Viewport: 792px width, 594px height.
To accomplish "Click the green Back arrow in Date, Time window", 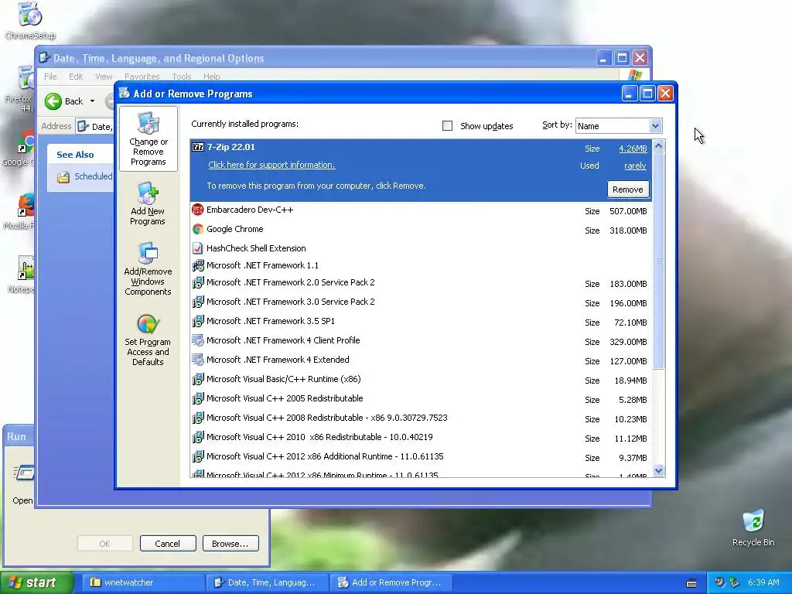I will tap(53, 101).
